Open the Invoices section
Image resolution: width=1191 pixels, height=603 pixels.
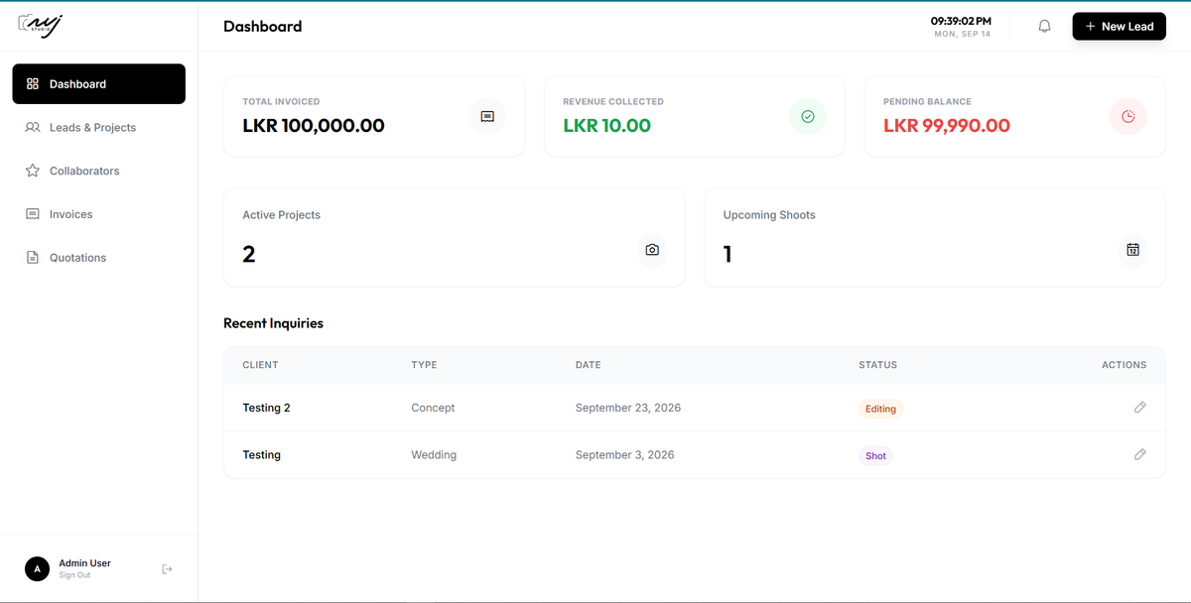pos(98,214)
